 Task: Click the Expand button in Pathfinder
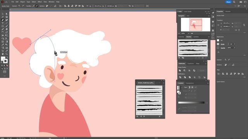202,71
